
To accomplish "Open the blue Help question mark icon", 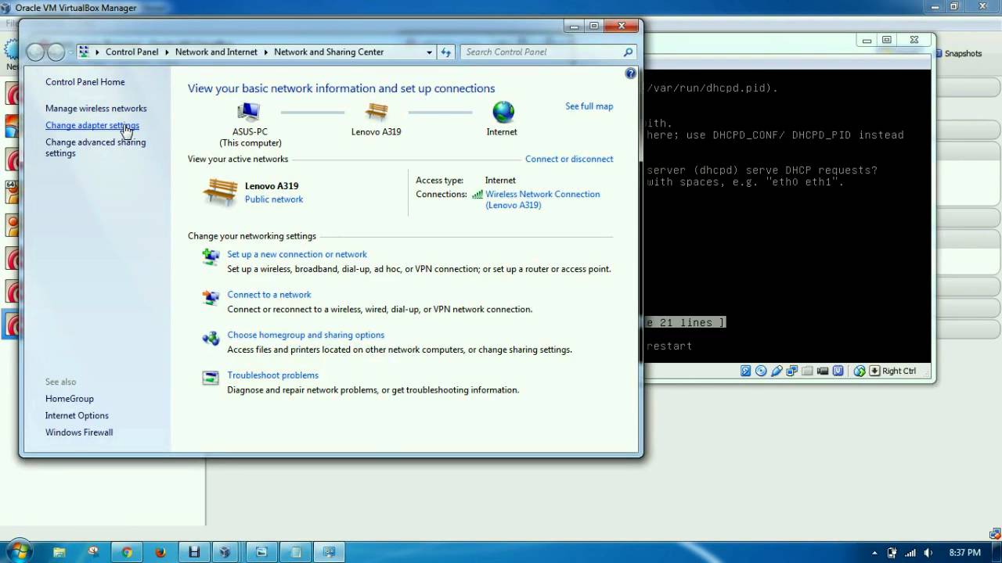I will [631, 73].
